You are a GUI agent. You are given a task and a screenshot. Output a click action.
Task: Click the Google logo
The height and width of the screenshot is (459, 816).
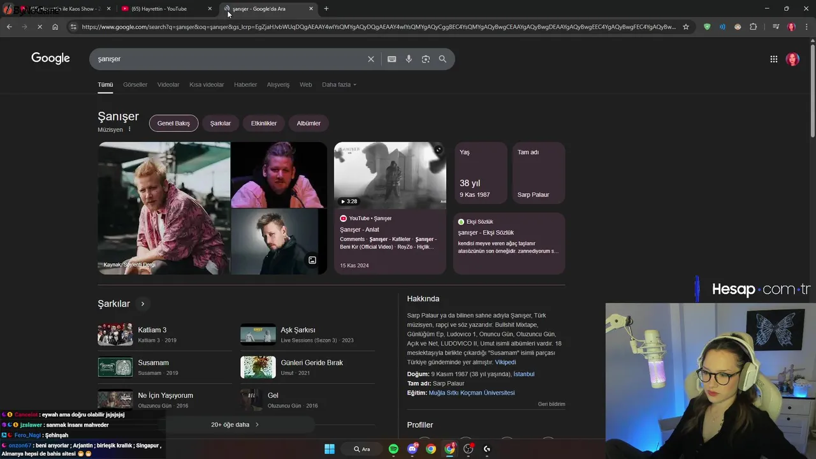point(50,59)
